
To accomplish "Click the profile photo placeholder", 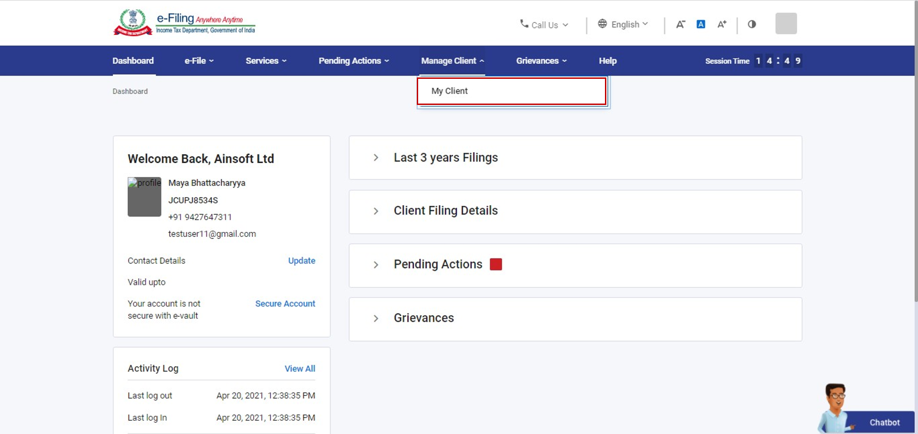I will point(144,197).
